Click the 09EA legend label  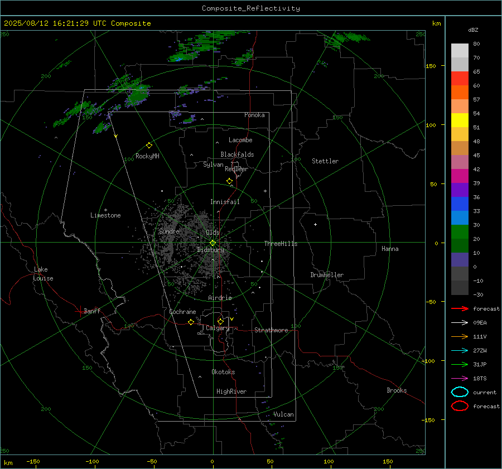click(480, 323)
